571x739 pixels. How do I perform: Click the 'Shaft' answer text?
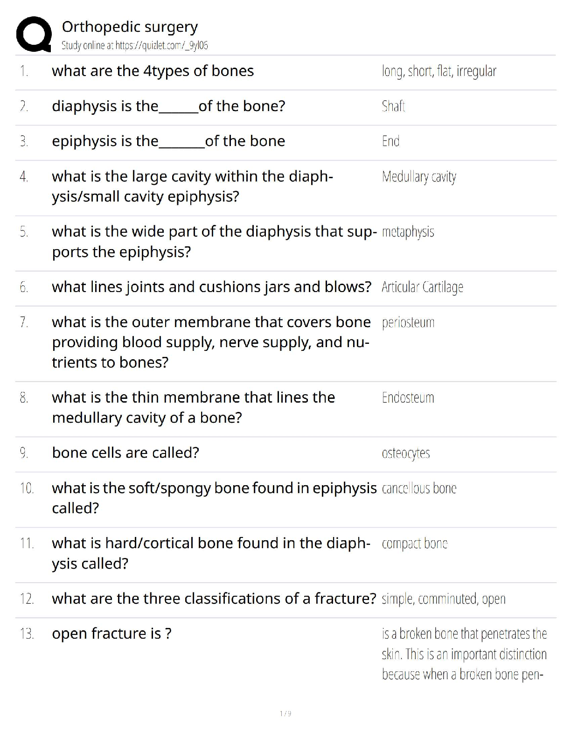393,106
